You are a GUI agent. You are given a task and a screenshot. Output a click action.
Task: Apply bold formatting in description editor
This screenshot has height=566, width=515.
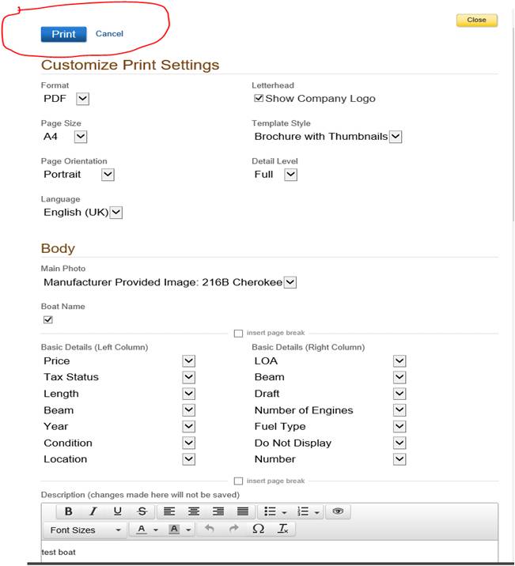(69, 511)
